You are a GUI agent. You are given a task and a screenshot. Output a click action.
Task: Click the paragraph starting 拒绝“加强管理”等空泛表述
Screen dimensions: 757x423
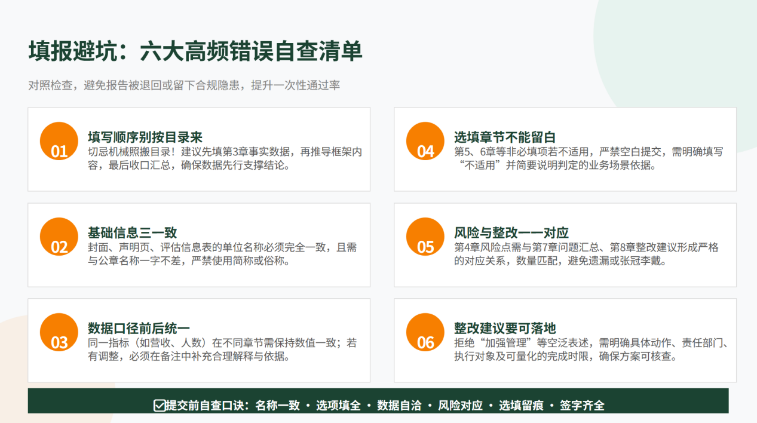point(591,350)
